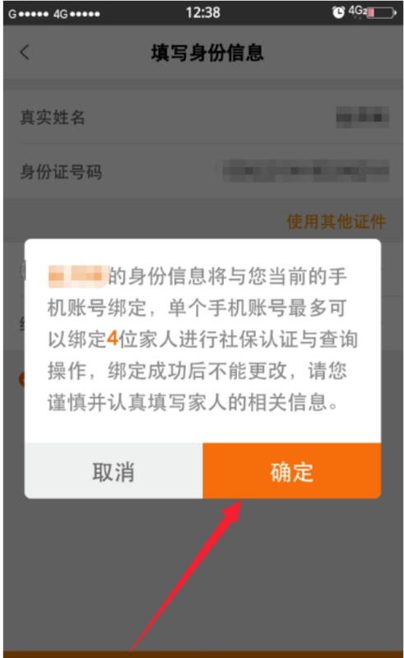
Task: Tap the 身份证号码 label
Action: pos(61,172)
